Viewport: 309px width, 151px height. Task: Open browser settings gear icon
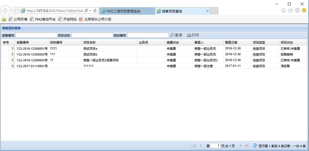[297, 10]
